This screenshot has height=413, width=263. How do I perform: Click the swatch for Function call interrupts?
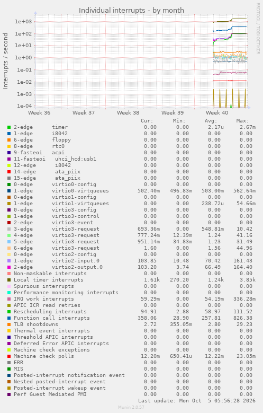coord(9,318)
